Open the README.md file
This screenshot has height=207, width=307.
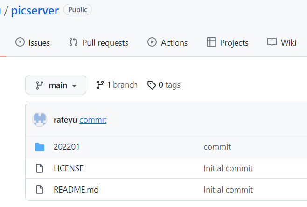tap(76, 190)
